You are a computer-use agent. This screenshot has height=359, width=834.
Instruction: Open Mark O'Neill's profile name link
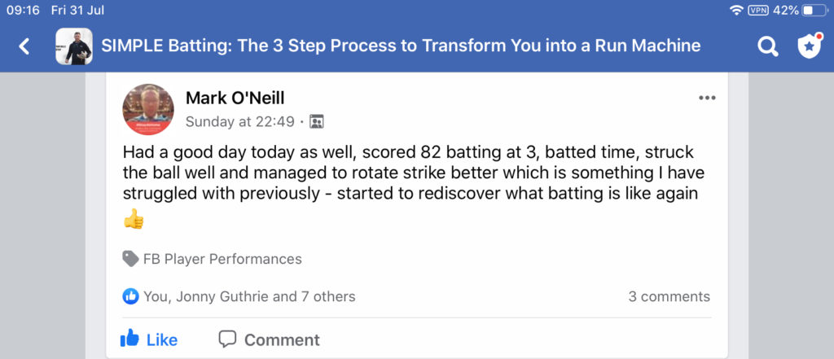[x=235, y=98]
